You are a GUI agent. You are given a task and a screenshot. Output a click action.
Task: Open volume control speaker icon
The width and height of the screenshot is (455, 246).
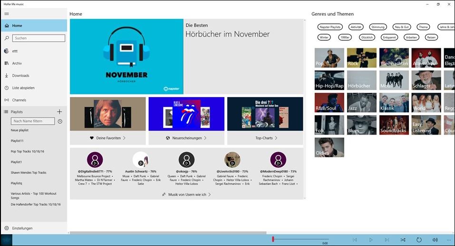(x=435, y=240)
